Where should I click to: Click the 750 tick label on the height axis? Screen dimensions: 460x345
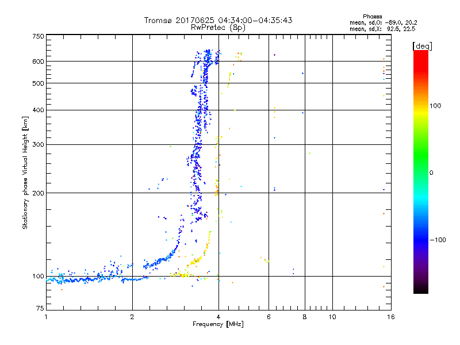coord(38,36)
